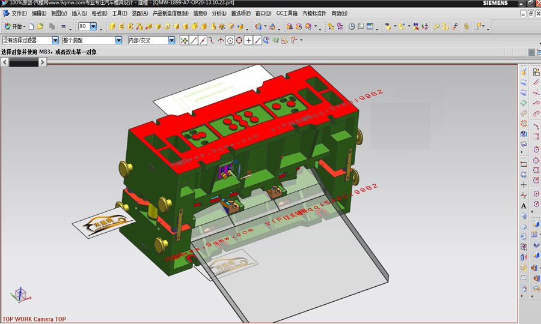The image size is (541, 324).
Task: Click the landscape image icon in toolbar
Action: point(370,26)
